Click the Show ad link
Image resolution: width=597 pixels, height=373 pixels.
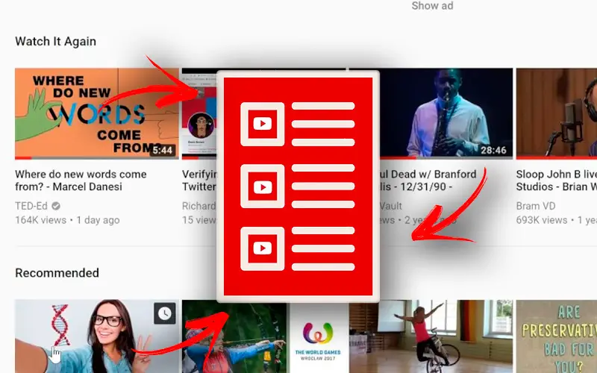(432, 6)
